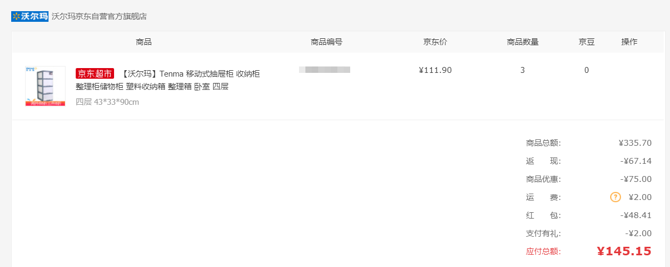Image resolution: width=670 pixels, height=267 pixels.
Task: Click the 商品数量 column header
Action: tap(523, 42)
